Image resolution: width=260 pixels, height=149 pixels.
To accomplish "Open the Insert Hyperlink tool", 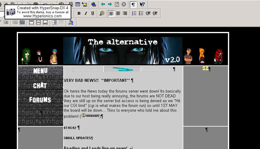I will (94, 4).
